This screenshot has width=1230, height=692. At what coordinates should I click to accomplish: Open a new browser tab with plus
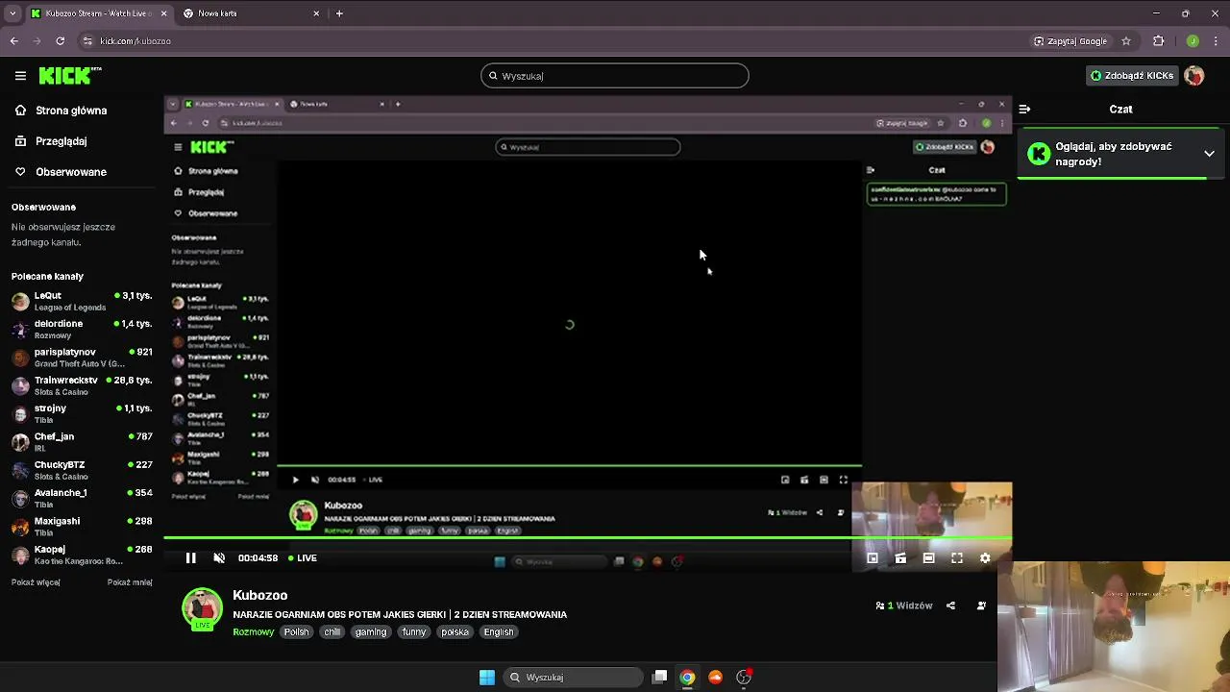pos(339,13)
